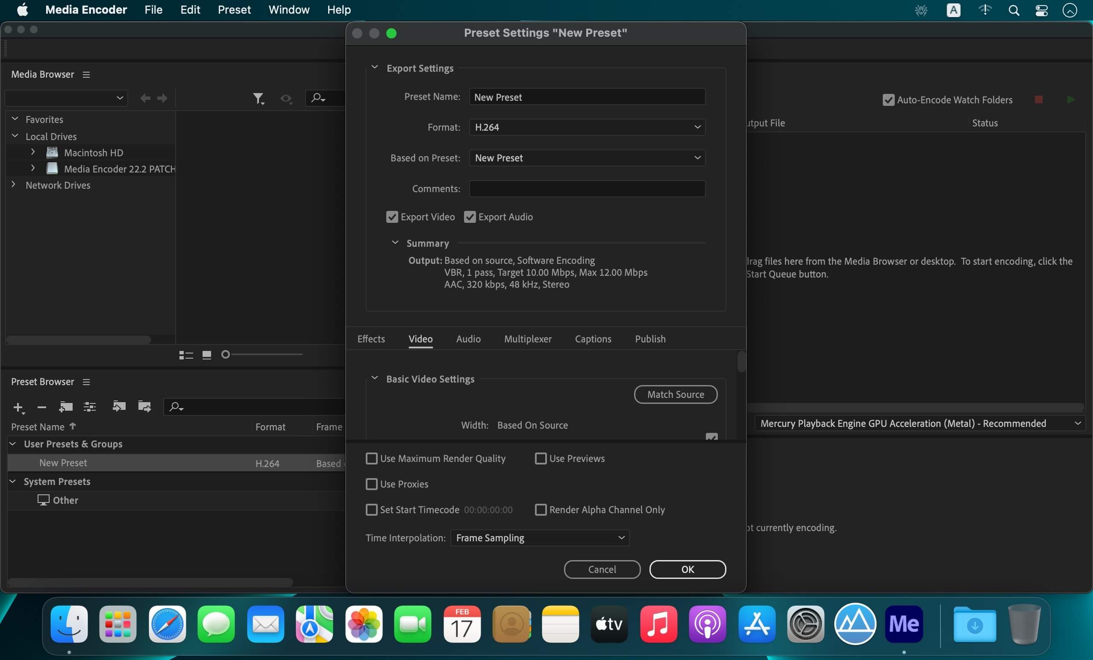Toggle Auto-Encode Watch Folders checkbox

pyautogui.click(x=888, y=100)
